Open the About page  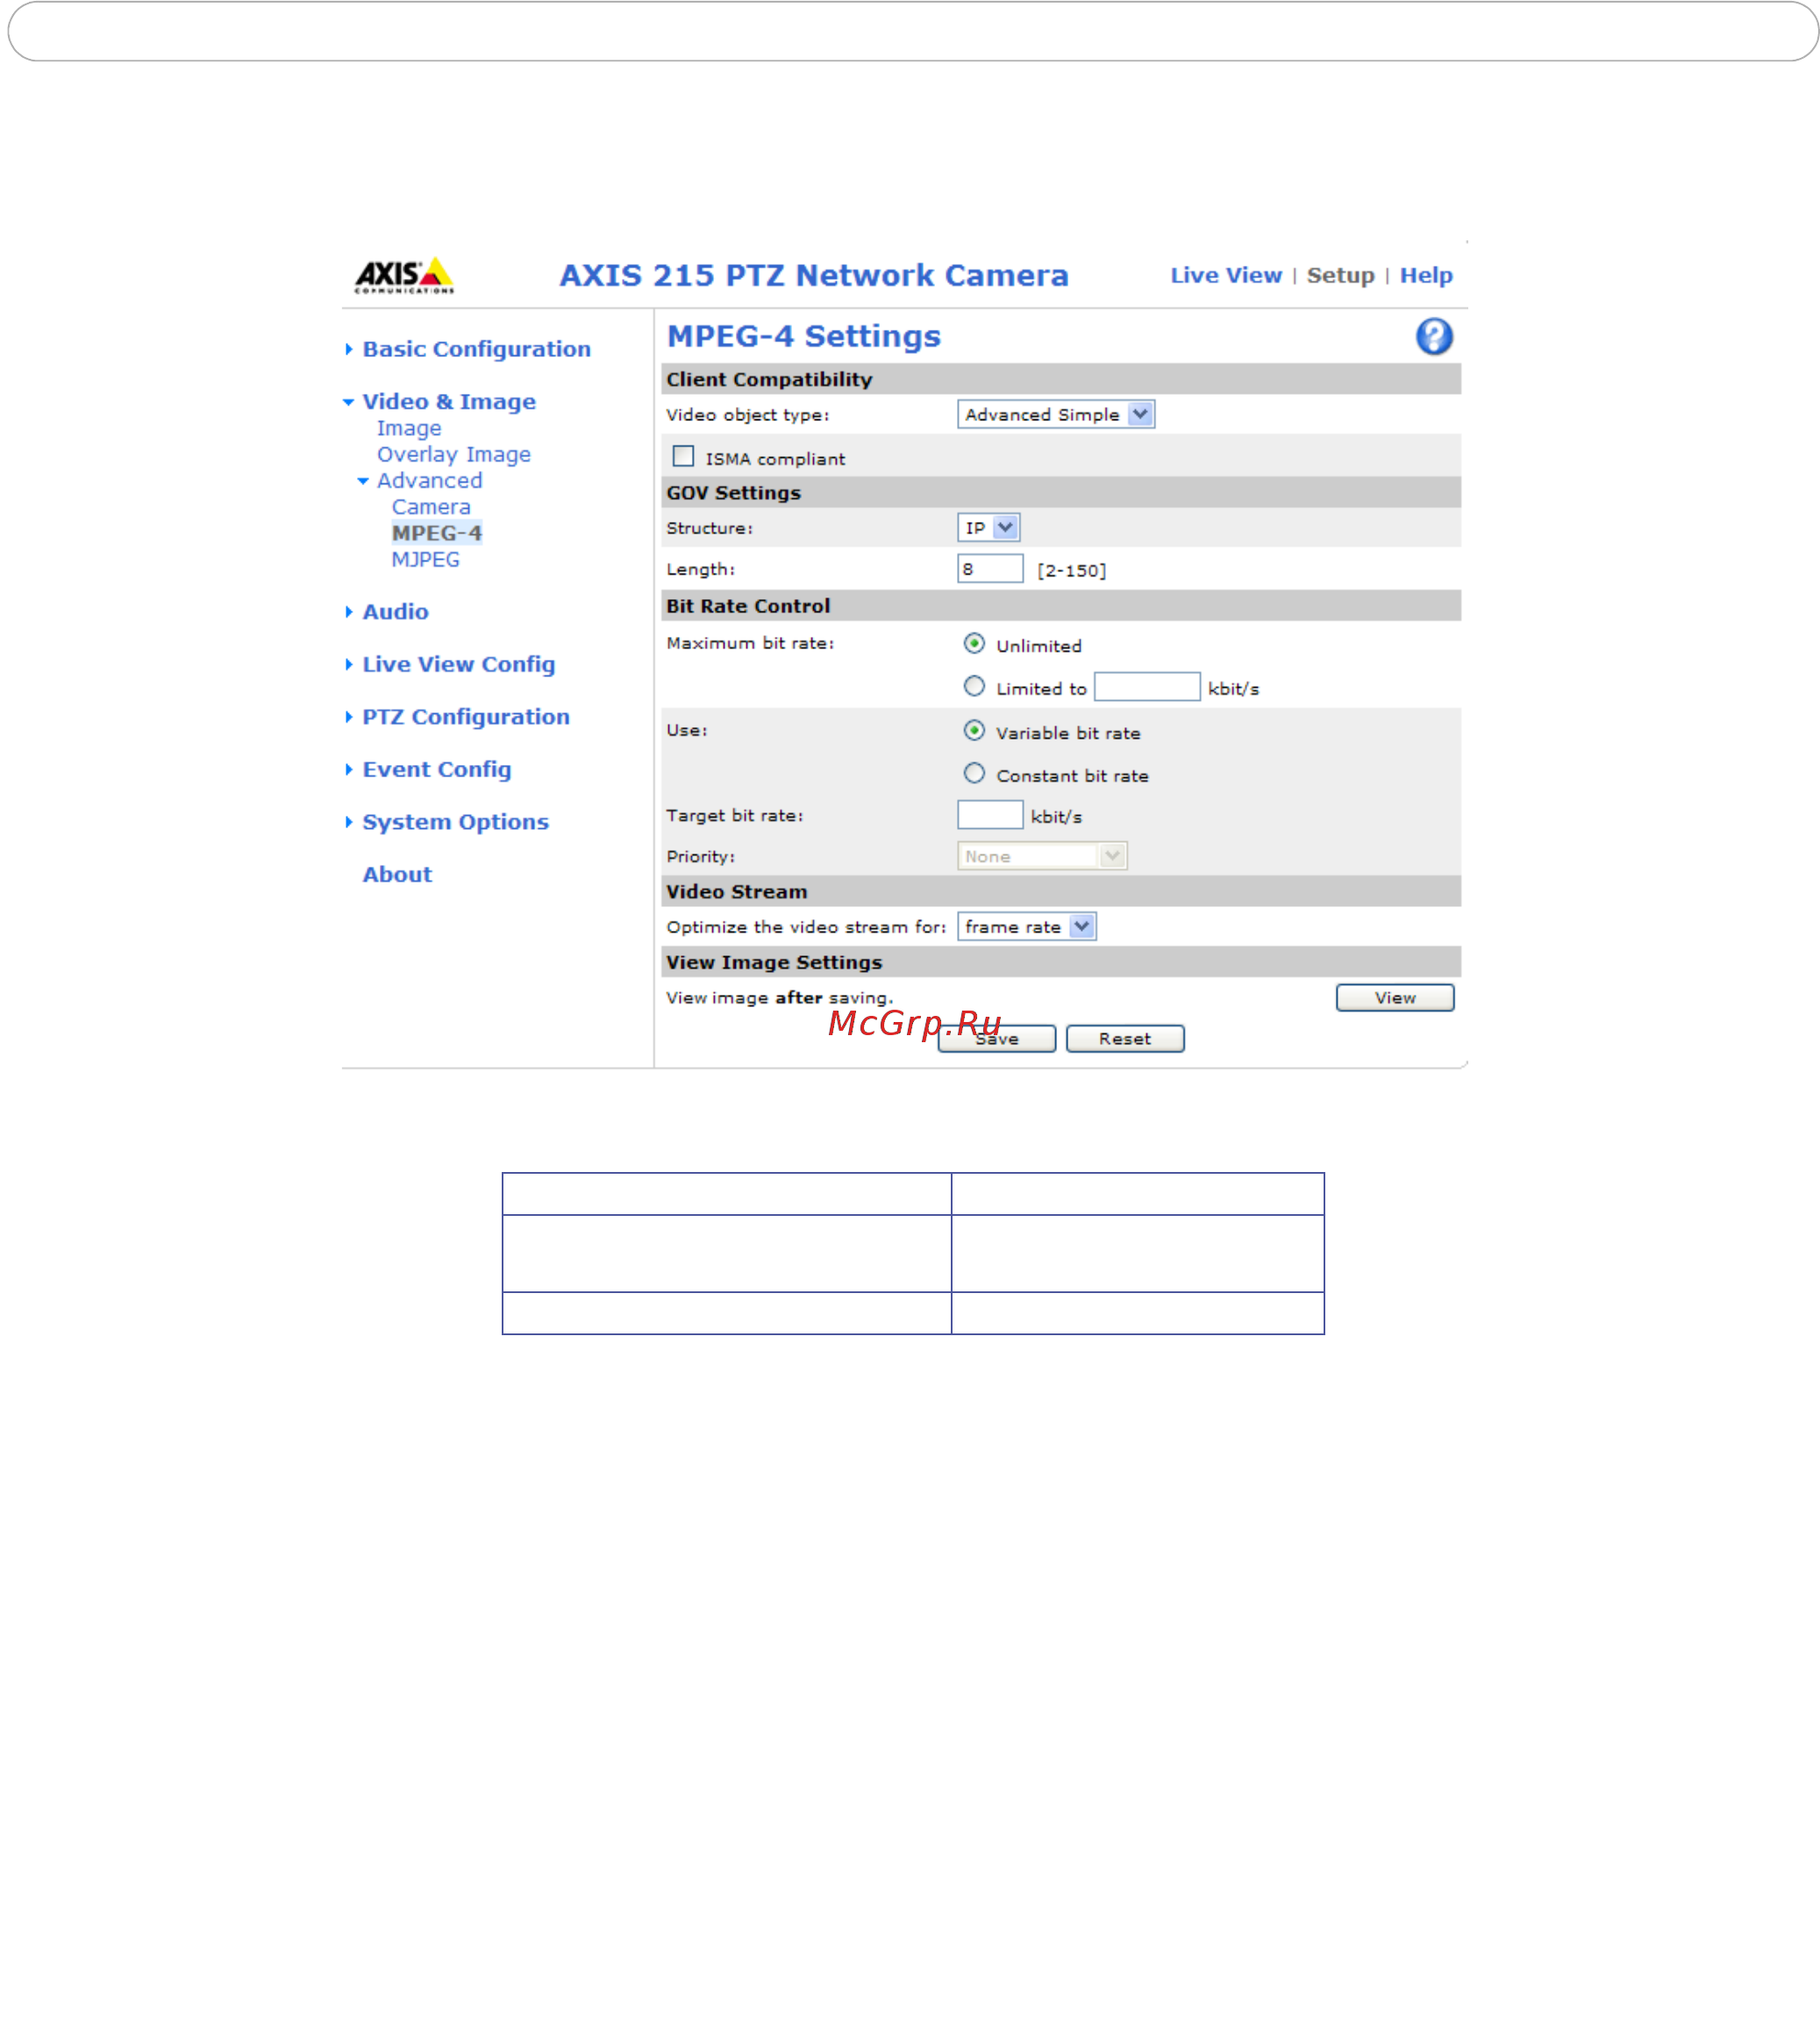[x=397, y=874]
